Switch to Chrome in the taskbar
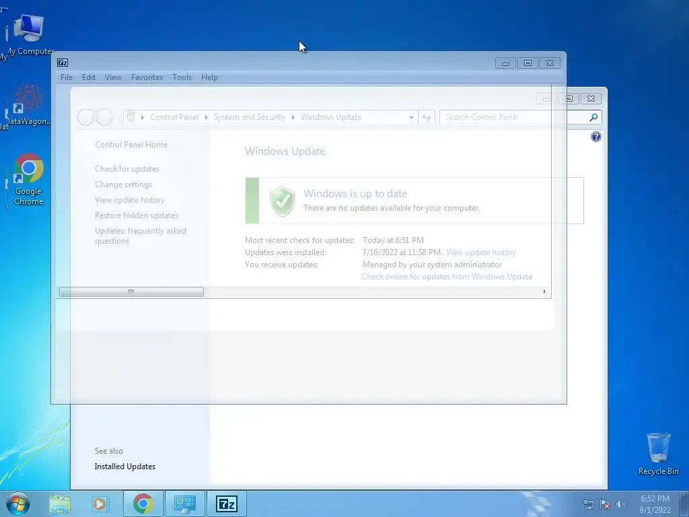The height and width of the screenshot is (517, 689). pyautogui.click(x=143, y=504)
